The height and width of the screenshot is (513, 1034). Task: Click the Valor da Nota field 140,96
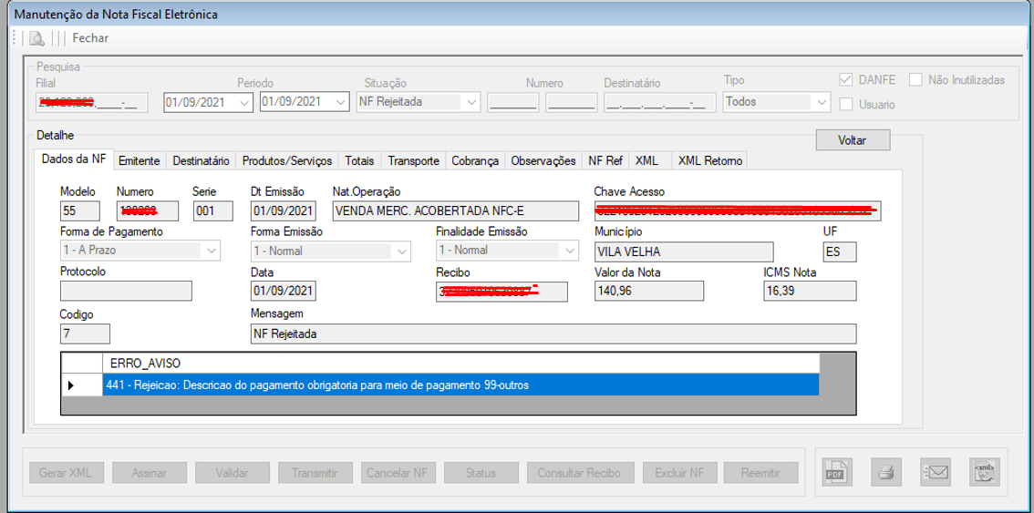649,291
